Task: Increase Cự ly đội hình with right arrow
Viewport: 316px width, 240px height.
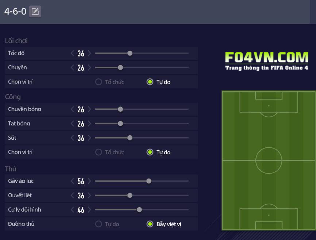Action: (89, 210)
